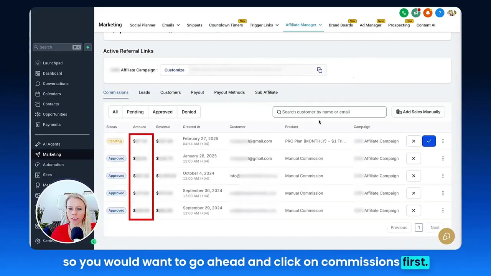Select the Conversations icon in sidebar

pyautogui.click(x=38, y=84)
